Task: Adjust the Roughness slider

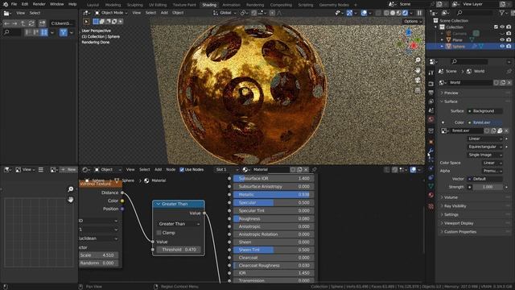Action: (274, 218)
